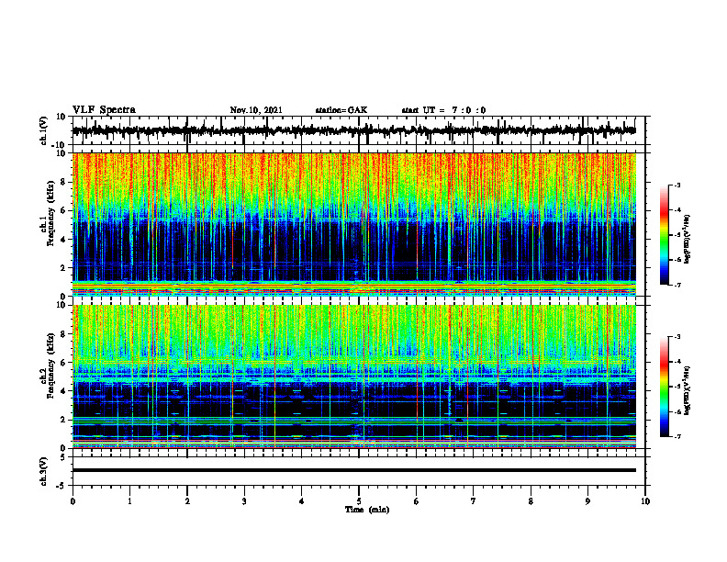This screenshot has width=727, height=562.
Task: Click the "ch.1(V)" waveform axis label
Action: tap(43, 130)
